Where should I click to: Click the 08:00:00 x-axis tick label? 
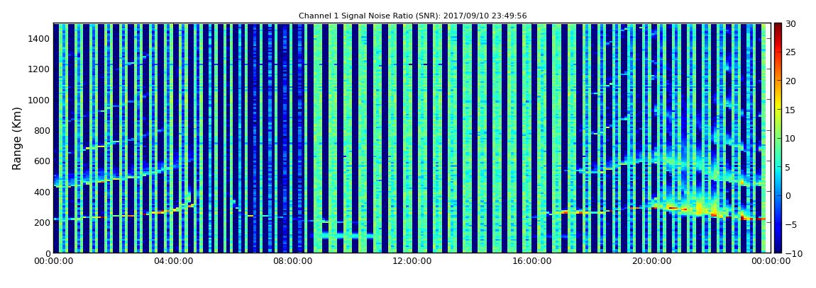292,262
